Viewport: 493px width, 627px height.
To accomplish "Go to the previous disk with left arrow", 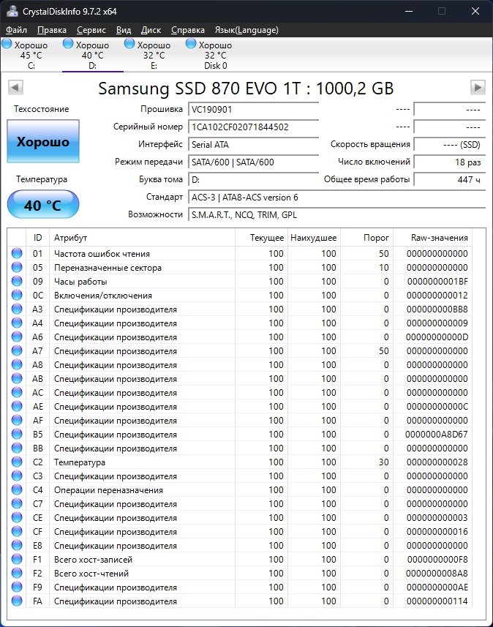I will click(x=15, y=88).
